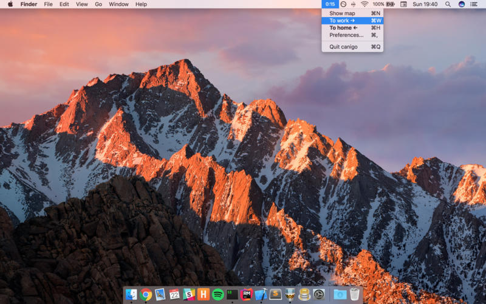Choose Show map from canigo menu
Screen dimensions: 486x304
coord(352,13)
